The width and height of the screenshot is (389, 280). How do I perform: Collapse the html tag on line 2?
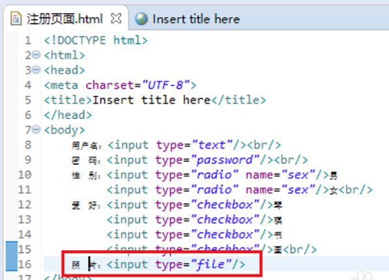(x=36, y=55)
